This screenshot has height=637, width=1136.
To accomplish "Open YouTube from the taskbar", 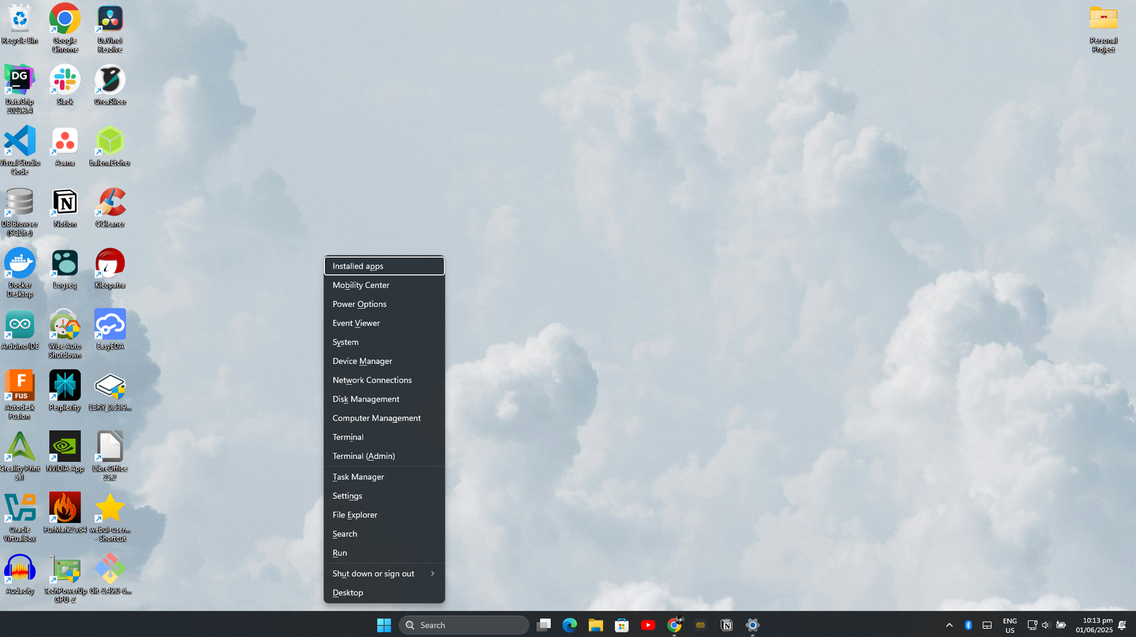I will click(648, 625).
